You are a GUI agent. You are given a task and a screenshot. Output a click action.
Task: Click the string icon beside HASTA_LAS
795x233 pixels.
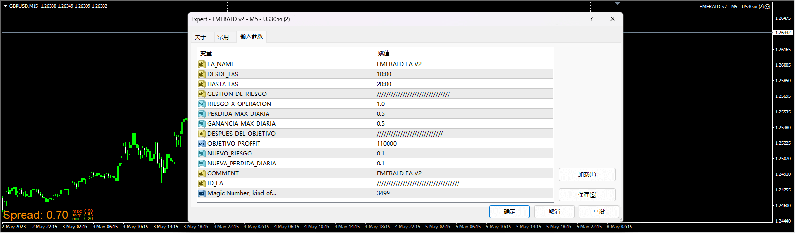[201, 84]
